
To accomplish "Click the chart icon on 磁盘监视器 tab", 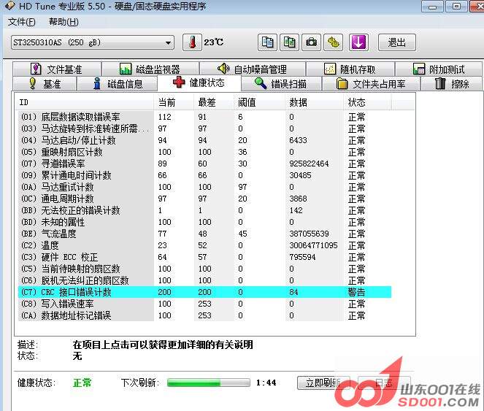I will coord(126,69).
